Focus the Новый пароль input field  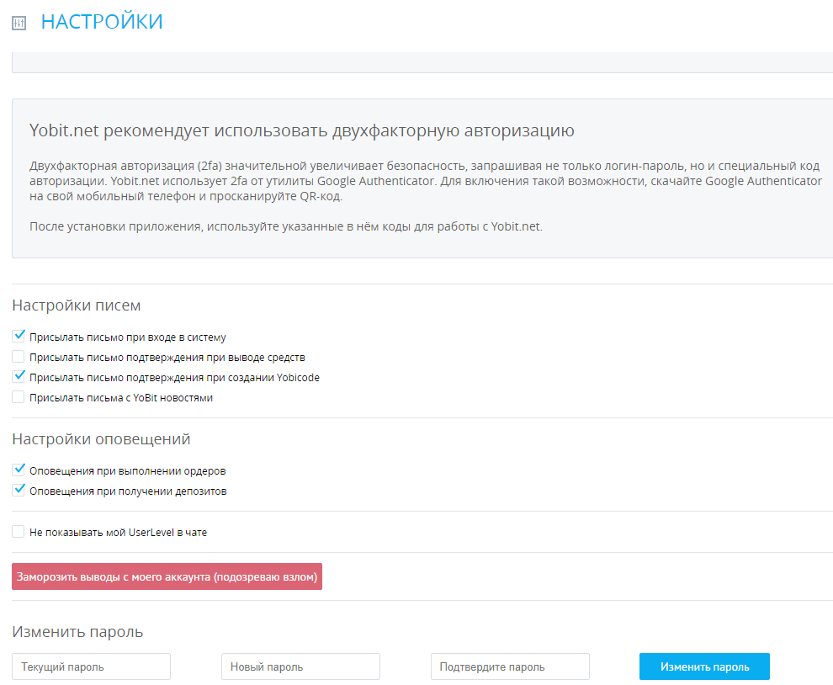point(300,666)
